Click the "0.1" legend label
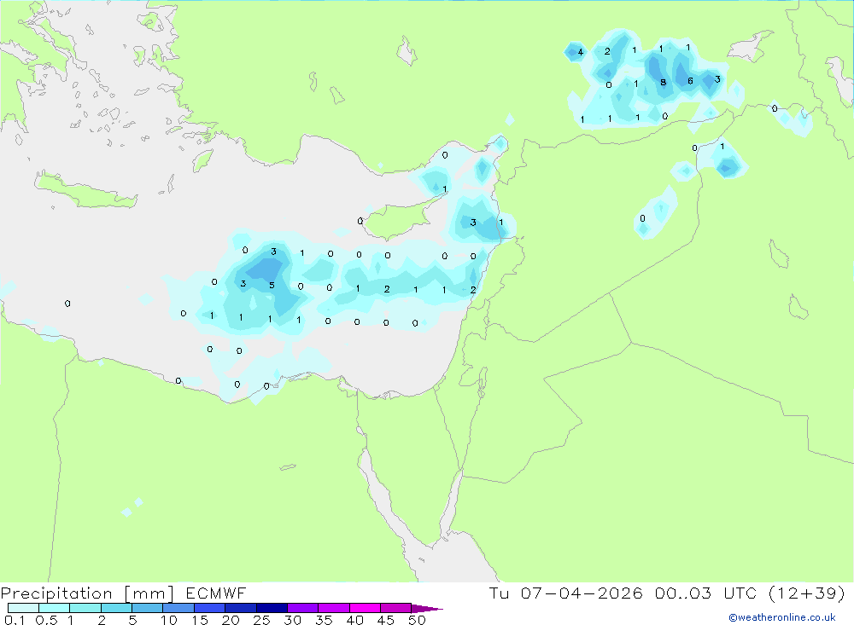This screenshot has width=854, height=625. click(x=15, y=620)
